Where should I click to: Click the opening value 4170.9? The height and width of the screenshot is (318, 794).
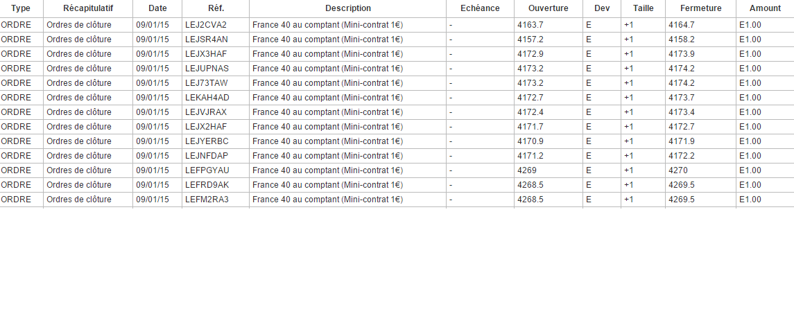click(x=530, y=141)
